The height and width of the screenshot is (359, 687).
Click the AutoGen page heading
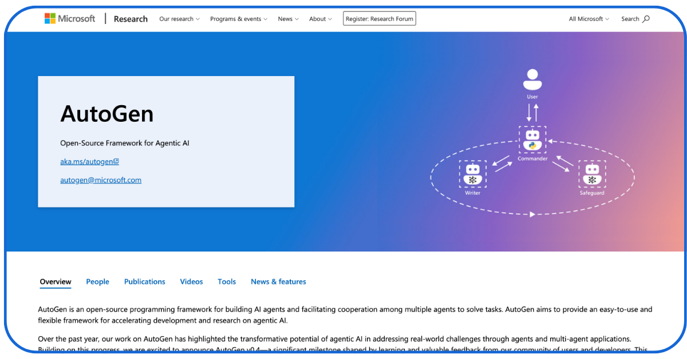pos(107,114)
